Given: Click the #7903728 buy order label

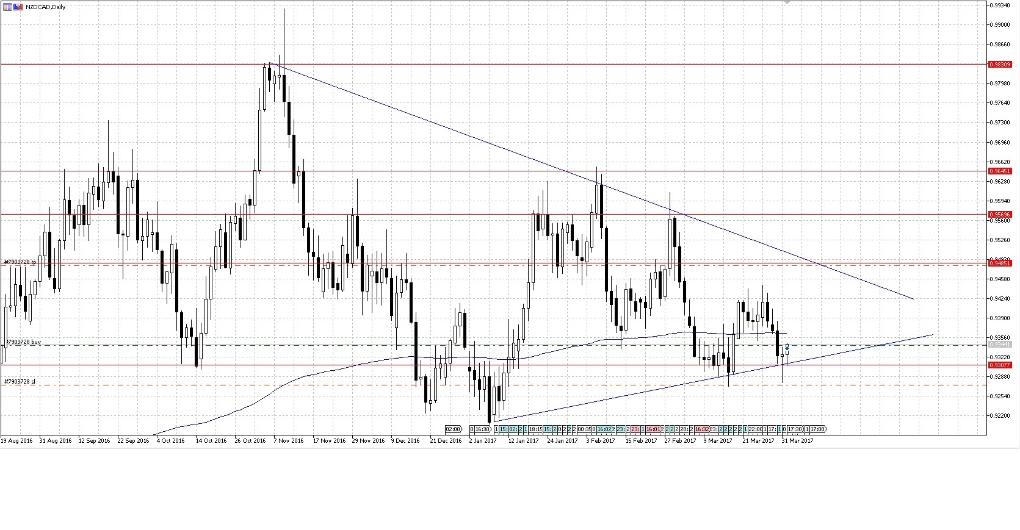Looking at the screenshot, I should pyautogui.click(x=23, y=342).
